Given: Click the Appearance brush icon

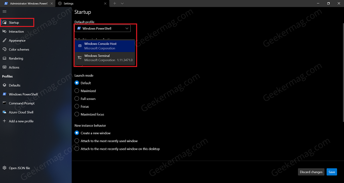Looking at the screenshot, I should point(4,40).
